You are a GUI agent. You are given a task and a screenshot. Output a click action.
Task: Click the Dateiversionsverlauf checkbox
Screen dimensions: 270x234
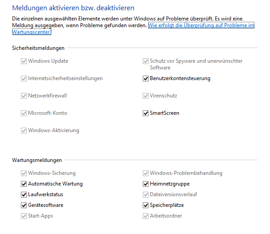coord(146,194)
